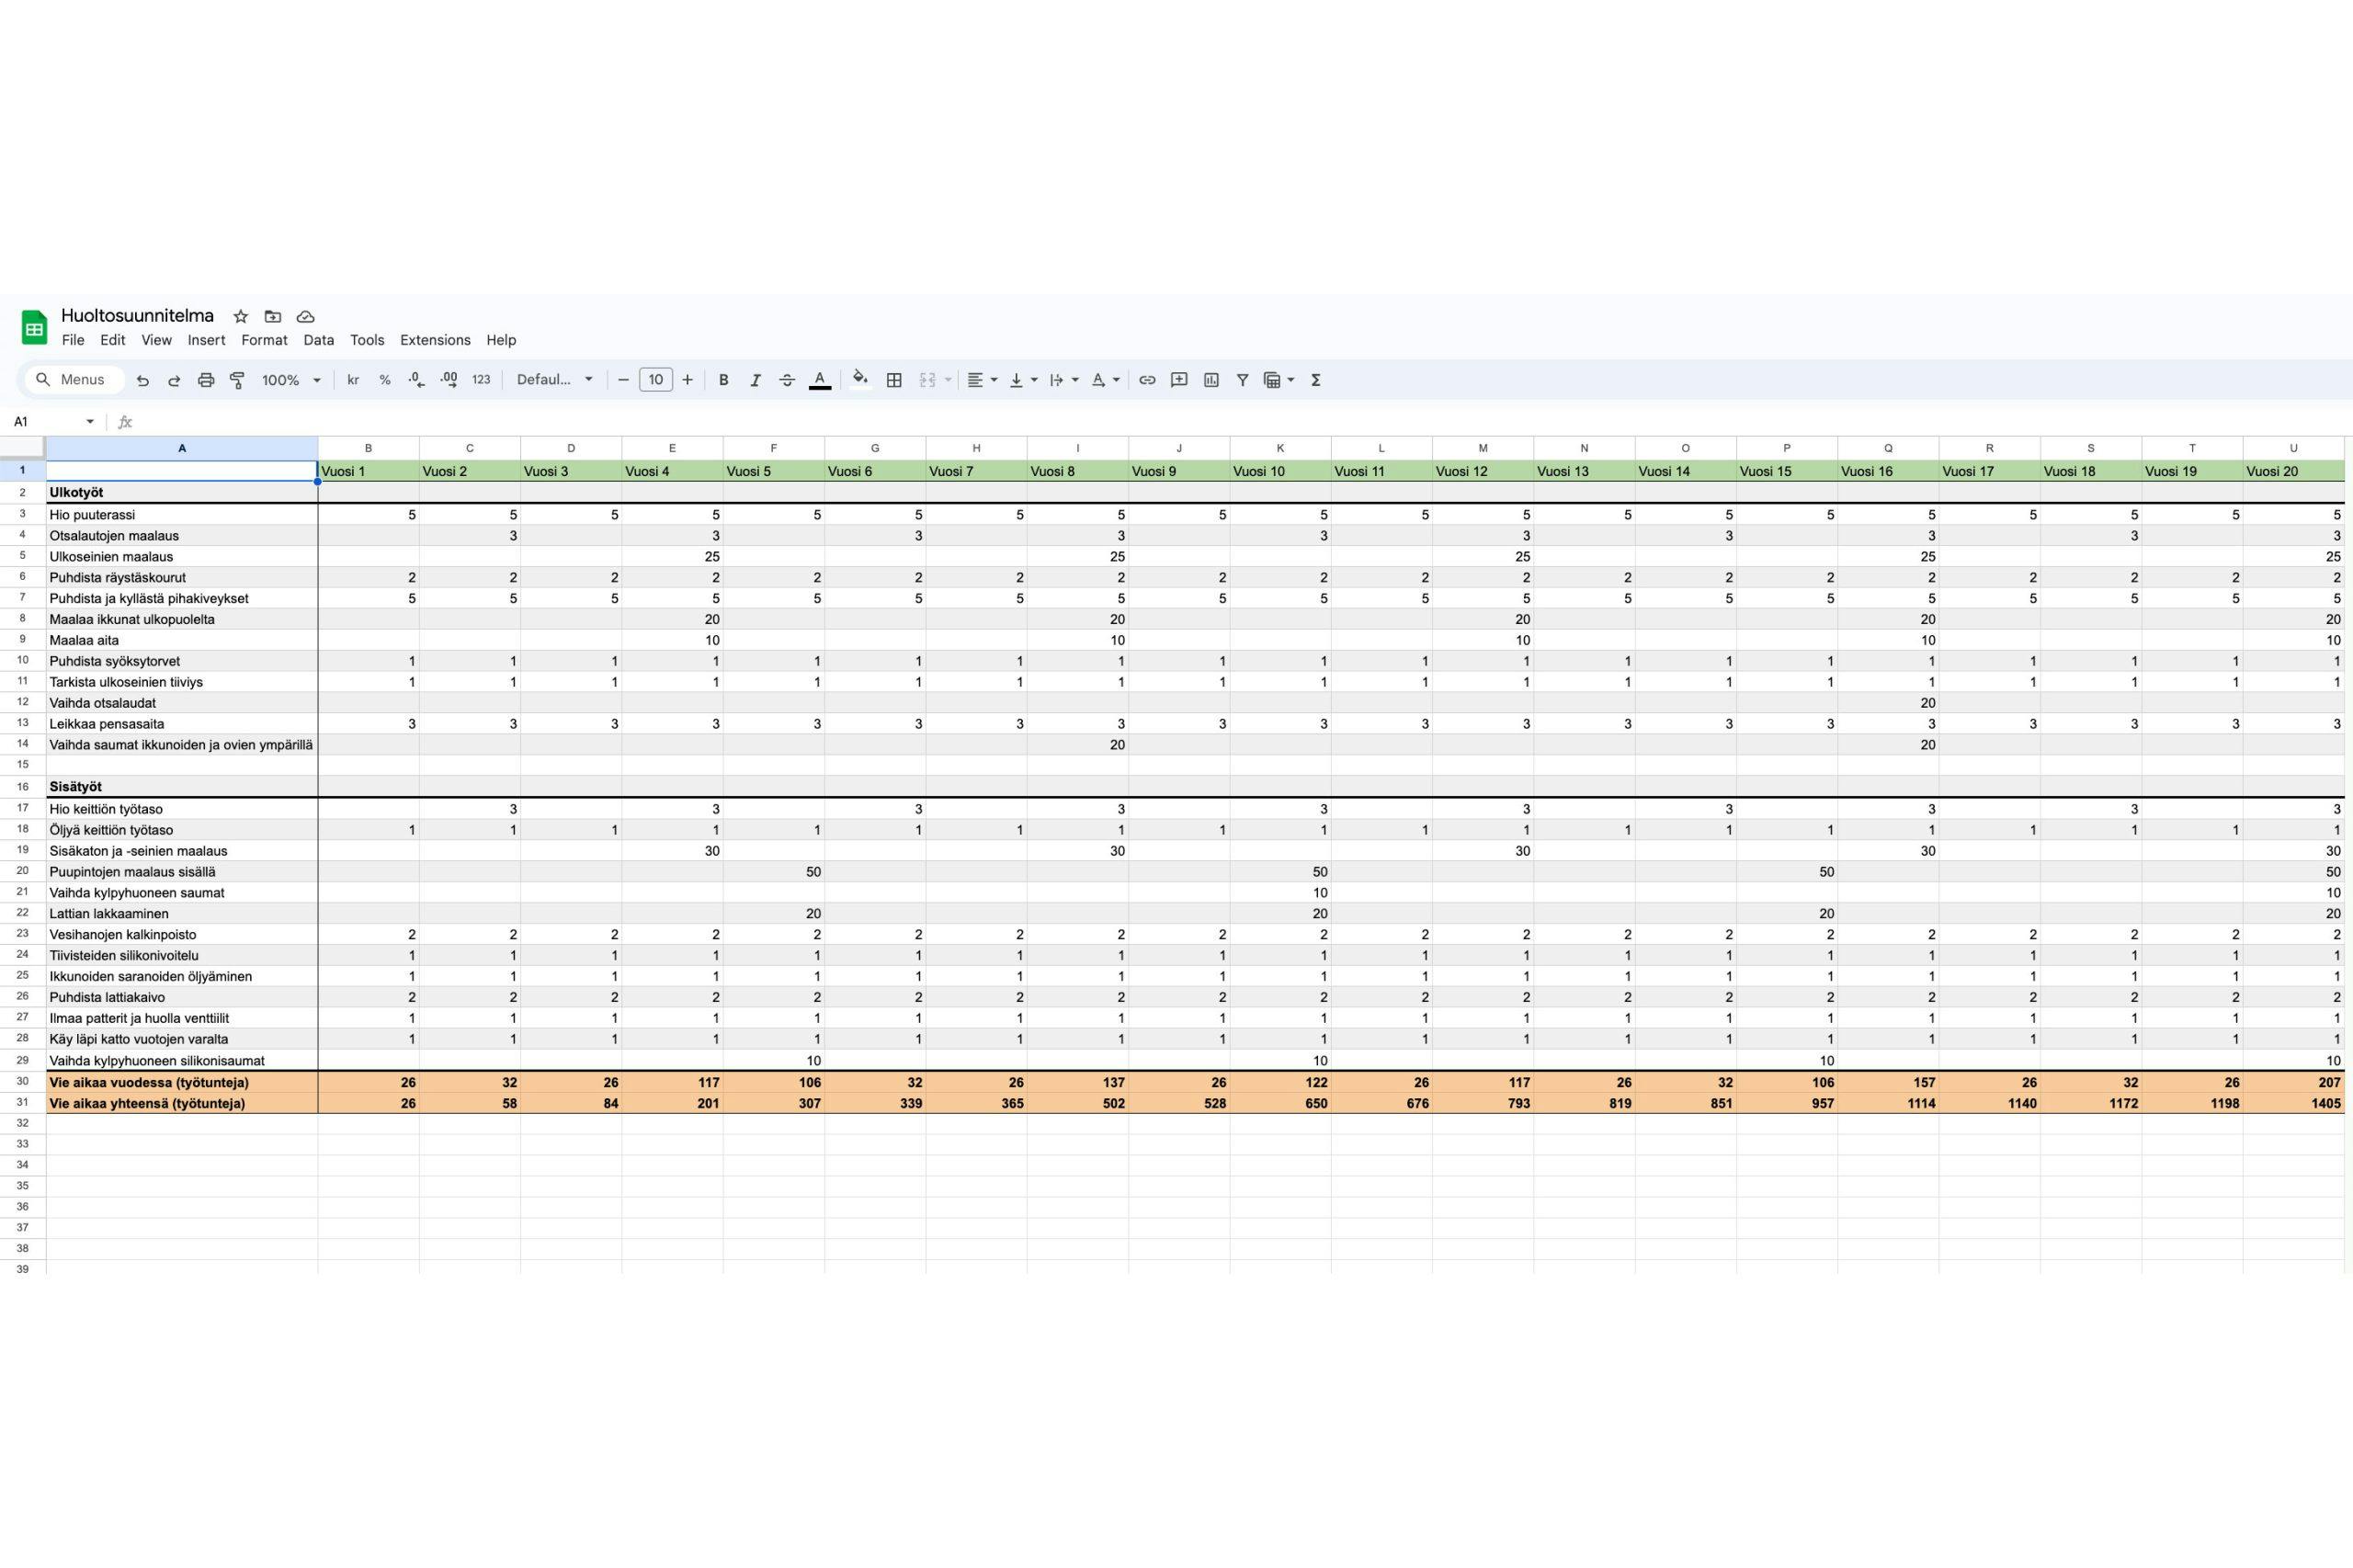Select the Vie aikaa vuodessa (työtunteja) cell

[x=182, y=1082]
